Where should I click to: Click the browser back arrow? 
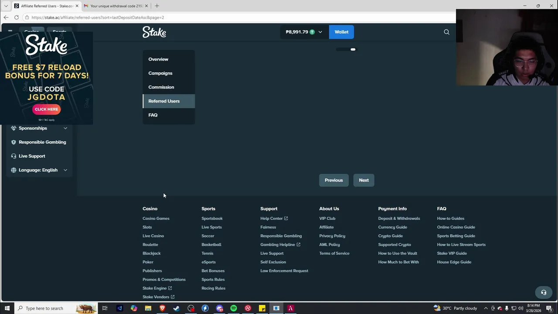click(x=6, y=17)
